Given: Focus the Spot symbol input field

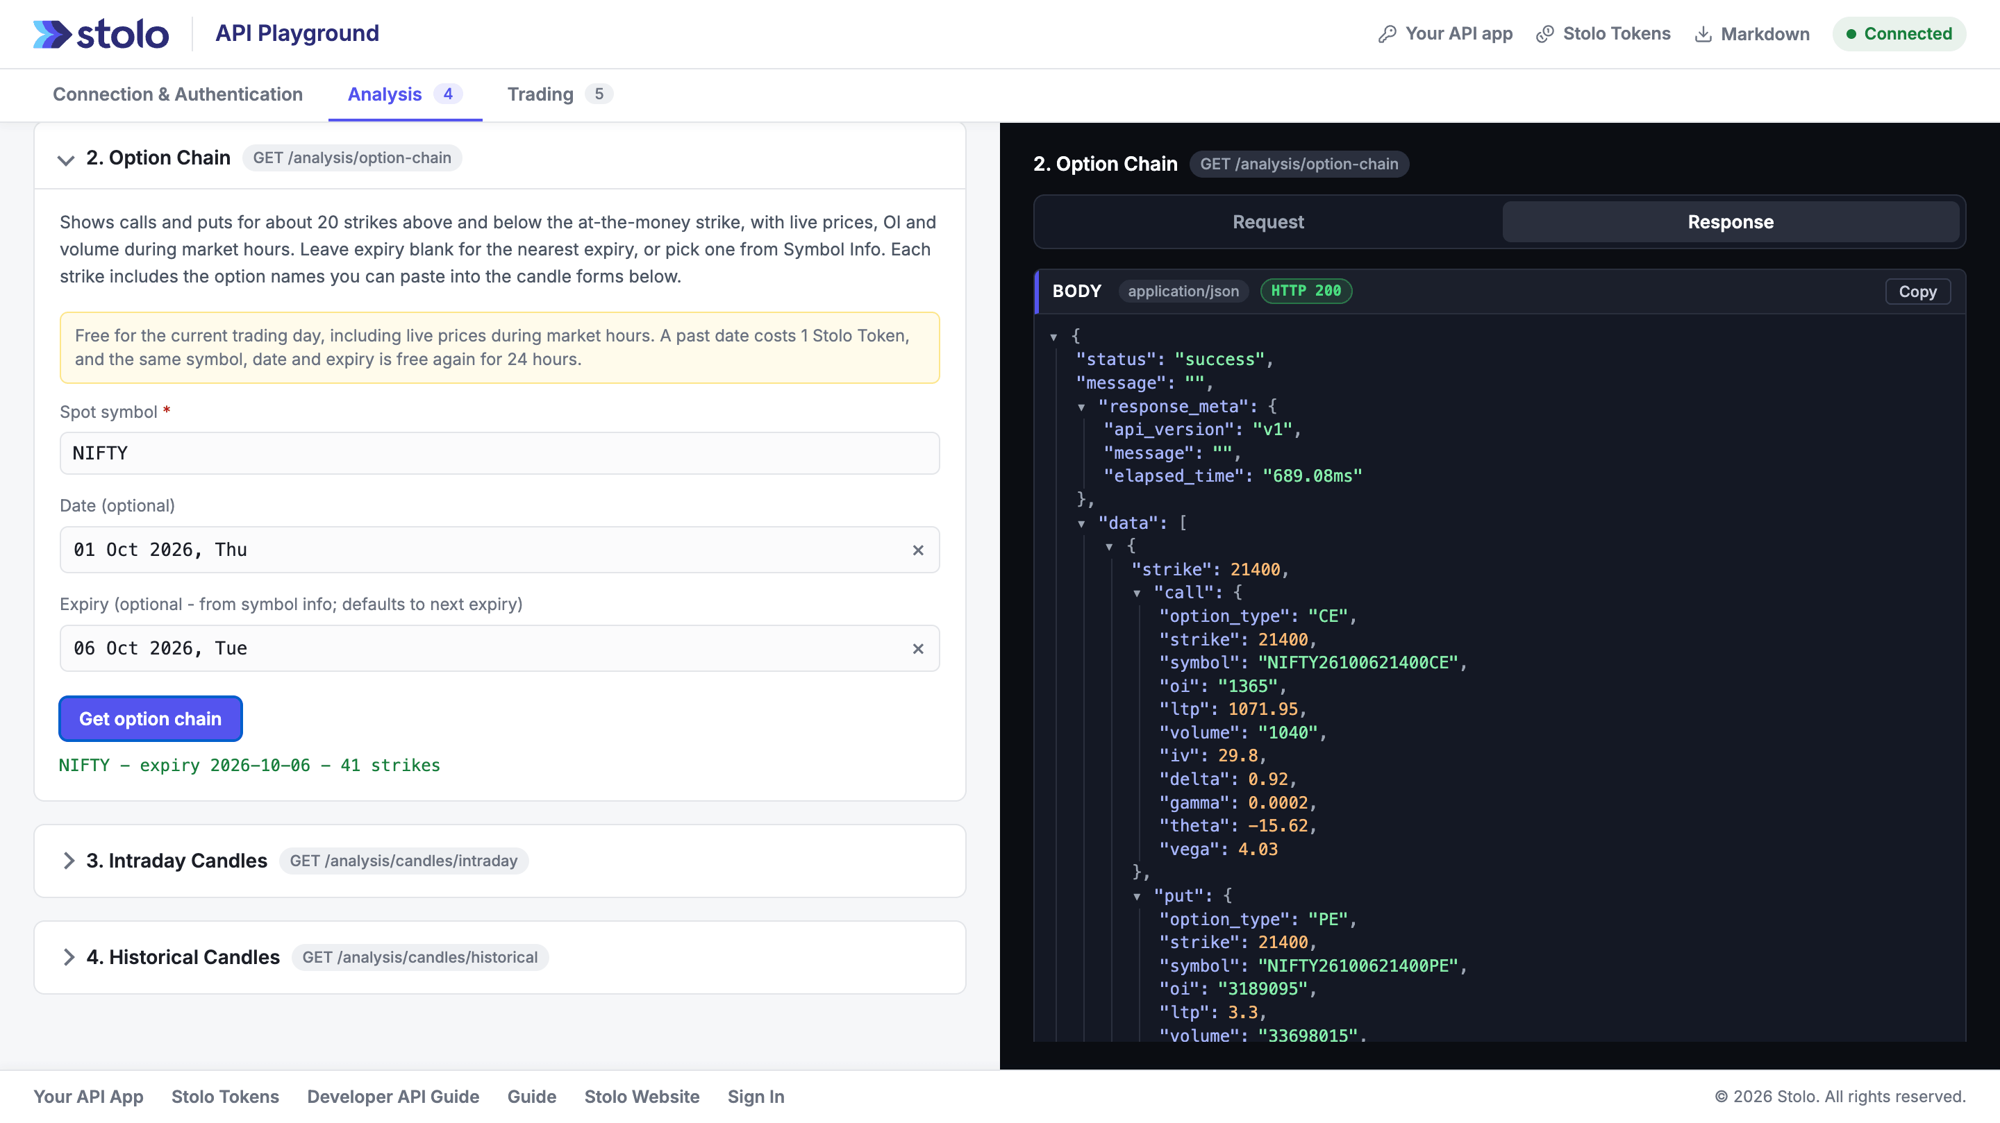Looking at the screenshot, I should [x=500, y=453].
